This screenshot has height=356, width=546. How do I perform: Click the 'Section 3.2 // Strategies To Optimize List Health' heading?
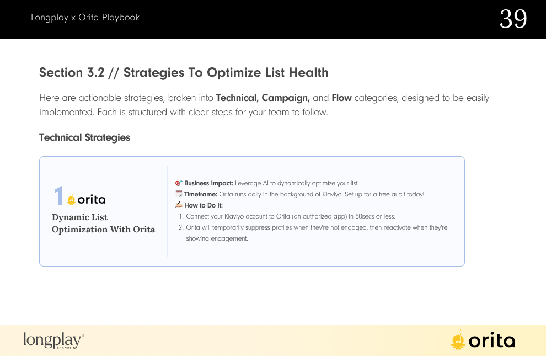click(x=184, y=72)
